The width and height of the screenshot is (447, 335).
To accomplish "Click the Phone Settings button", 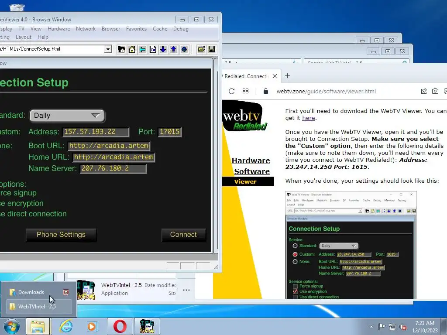I will (x=61, y=235).
